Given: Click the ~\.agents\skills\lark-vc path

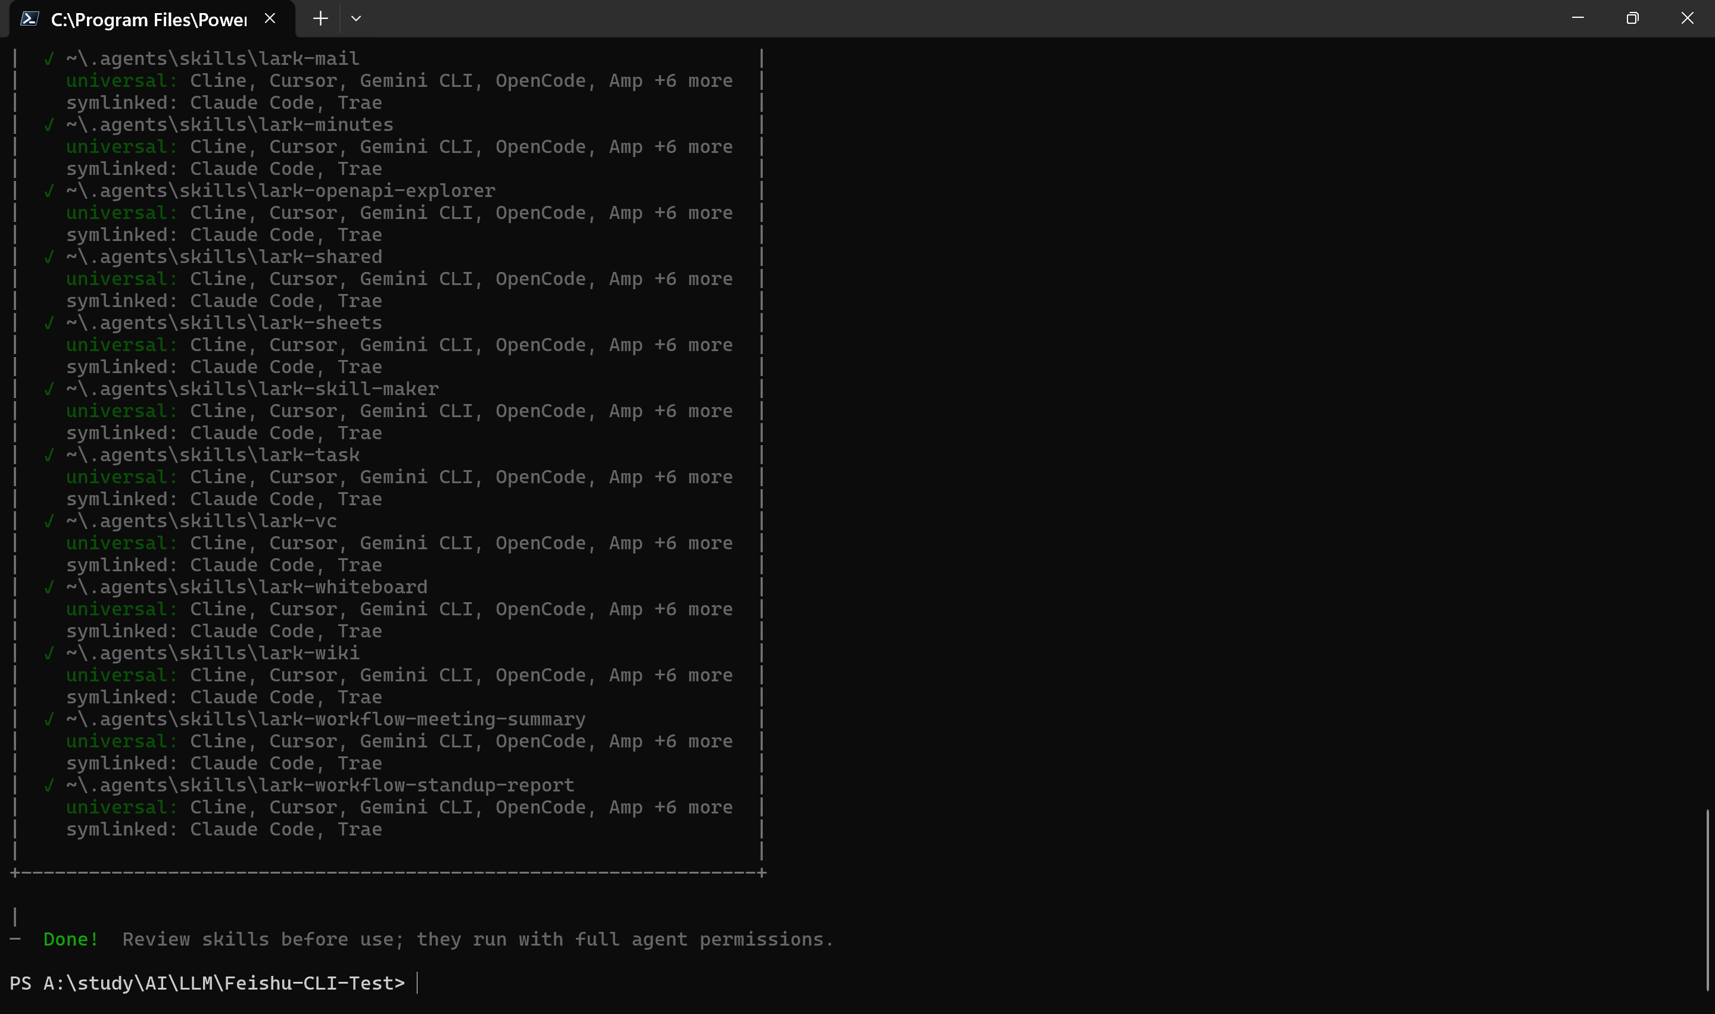Looking at the screenshot, I should click(x=202, y=521).
